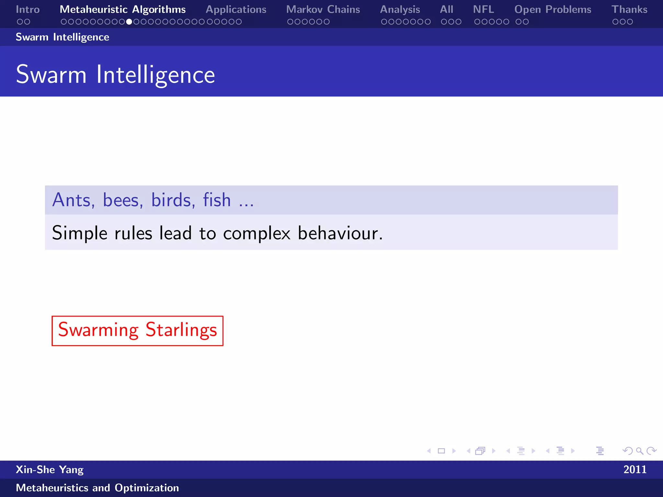This screenshot has height=497, width=663.
Task: Click the 2011 date in footer
Action: pos(635,469)
